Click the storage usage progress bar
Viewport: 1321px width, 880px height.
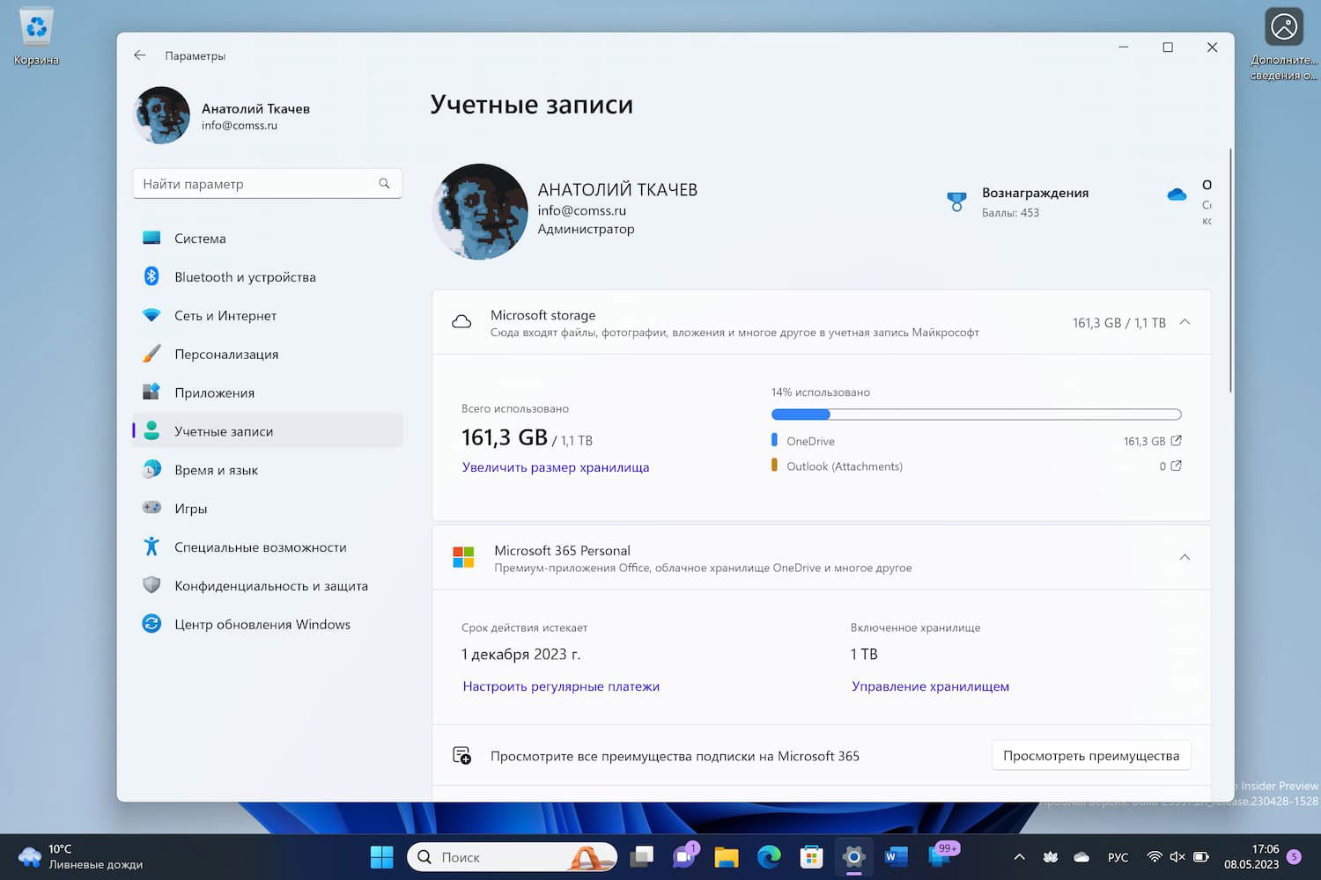tap(976, 414)
